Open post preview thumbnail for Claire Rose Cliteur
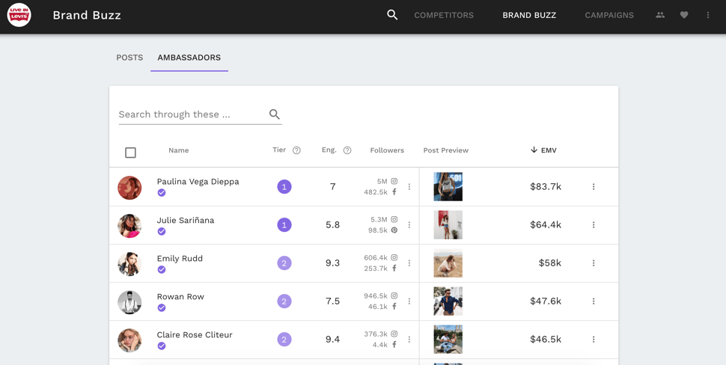 (x=448, y=340)
